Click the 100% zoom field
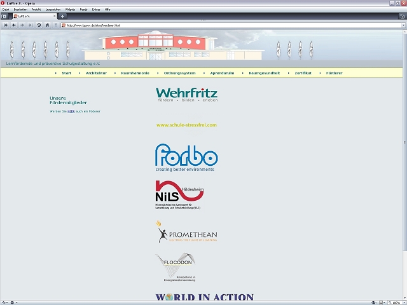 click(x=394, y=302)
